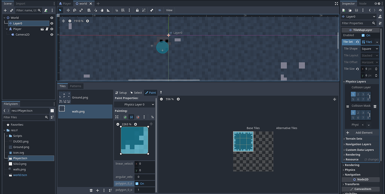
Task: Activate the Move Mode tool
Action: (x=68, y=10)
